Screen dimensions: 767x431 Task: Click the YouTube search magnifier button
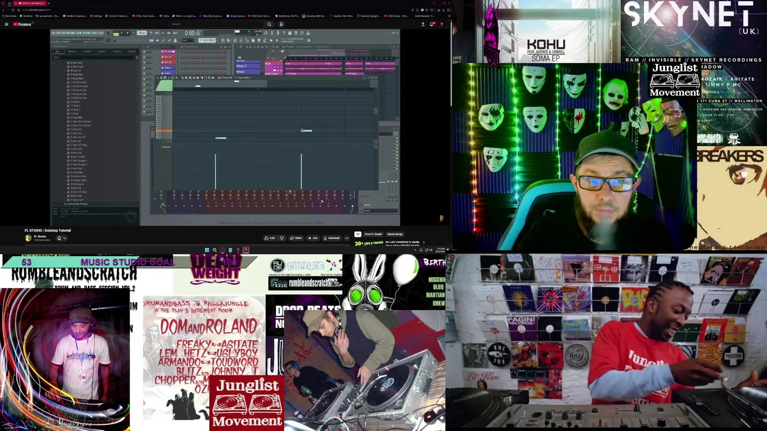coord(269,25)
